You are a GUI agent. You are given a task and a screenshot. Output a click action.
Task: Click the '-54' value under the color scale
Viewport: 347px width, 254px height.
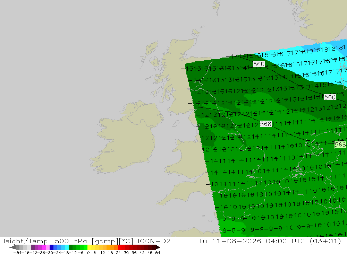pyautogui.click(x=17, y=253)
